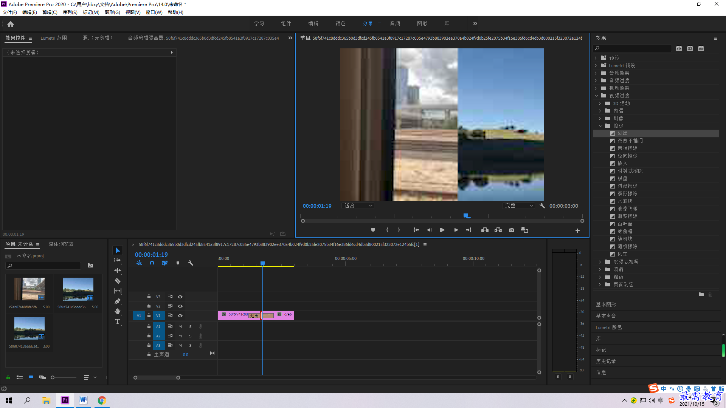Click the Home icon
The height and width of the screenshot is (408, 726).
11,24
